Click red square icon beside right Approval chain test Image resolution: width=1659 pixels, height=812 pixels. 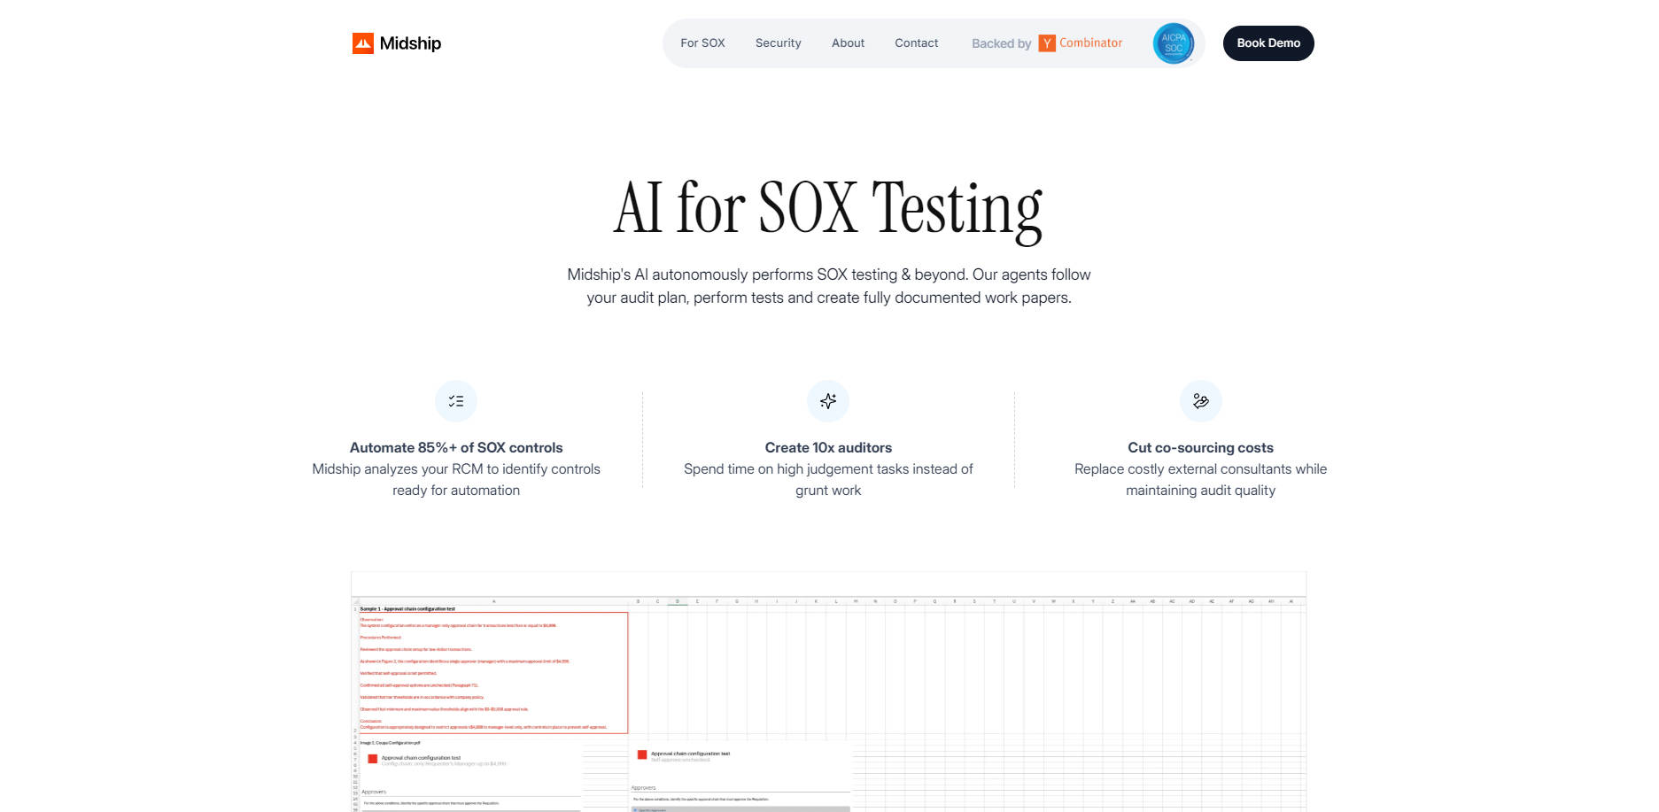[x=642, y=754]
